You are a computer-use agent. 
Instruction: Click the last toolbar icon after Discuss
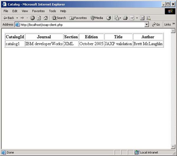[148, 18]
